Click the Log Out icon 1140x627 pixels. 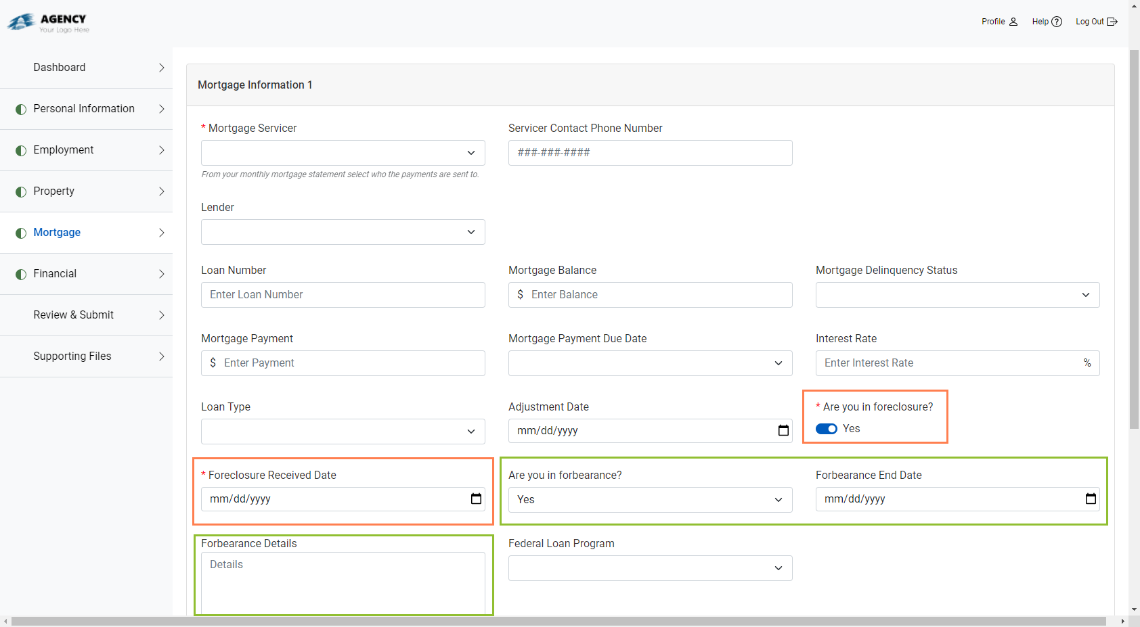(x=1112, y=22)
